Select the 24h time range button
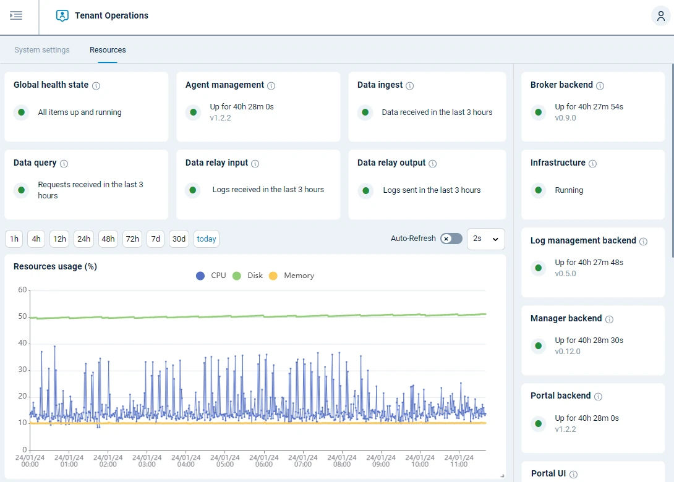The height and width of the screenshot is (482, 674). click(83, 239)
